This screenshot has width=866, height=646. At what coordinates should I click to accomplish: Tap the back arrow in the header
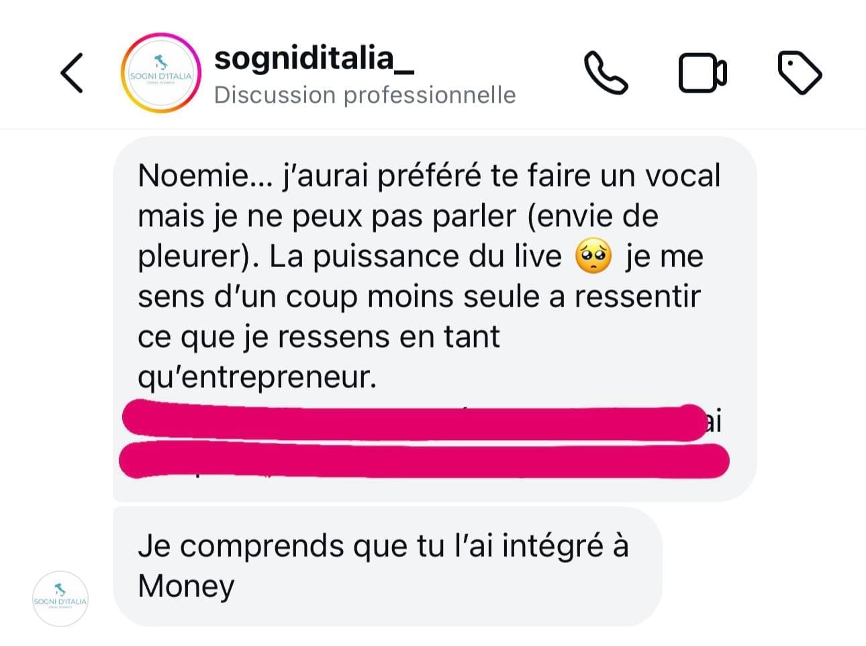(x=72, y=72)
